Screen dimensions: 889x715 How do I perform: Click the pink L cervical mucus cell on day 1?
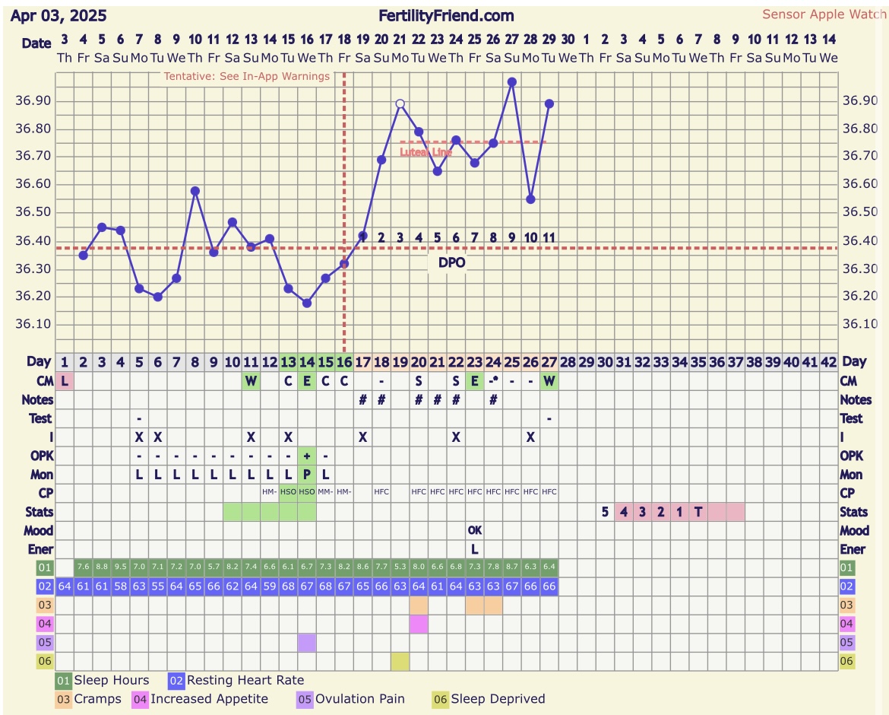pyautogui.click(x=65, y=380)
